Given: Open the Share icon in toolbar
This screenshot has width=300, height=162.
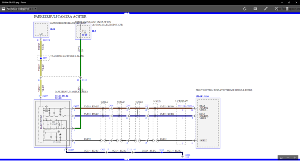Looking at the screenshot, I should click(244, 8).
